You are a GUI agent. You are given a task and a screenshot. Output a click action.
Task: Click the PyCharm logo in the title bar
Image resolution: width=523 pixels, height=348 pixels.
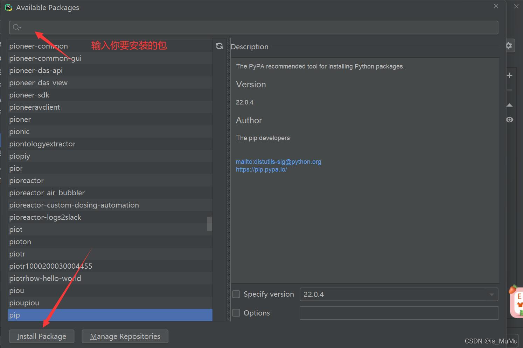pos(8,7)
